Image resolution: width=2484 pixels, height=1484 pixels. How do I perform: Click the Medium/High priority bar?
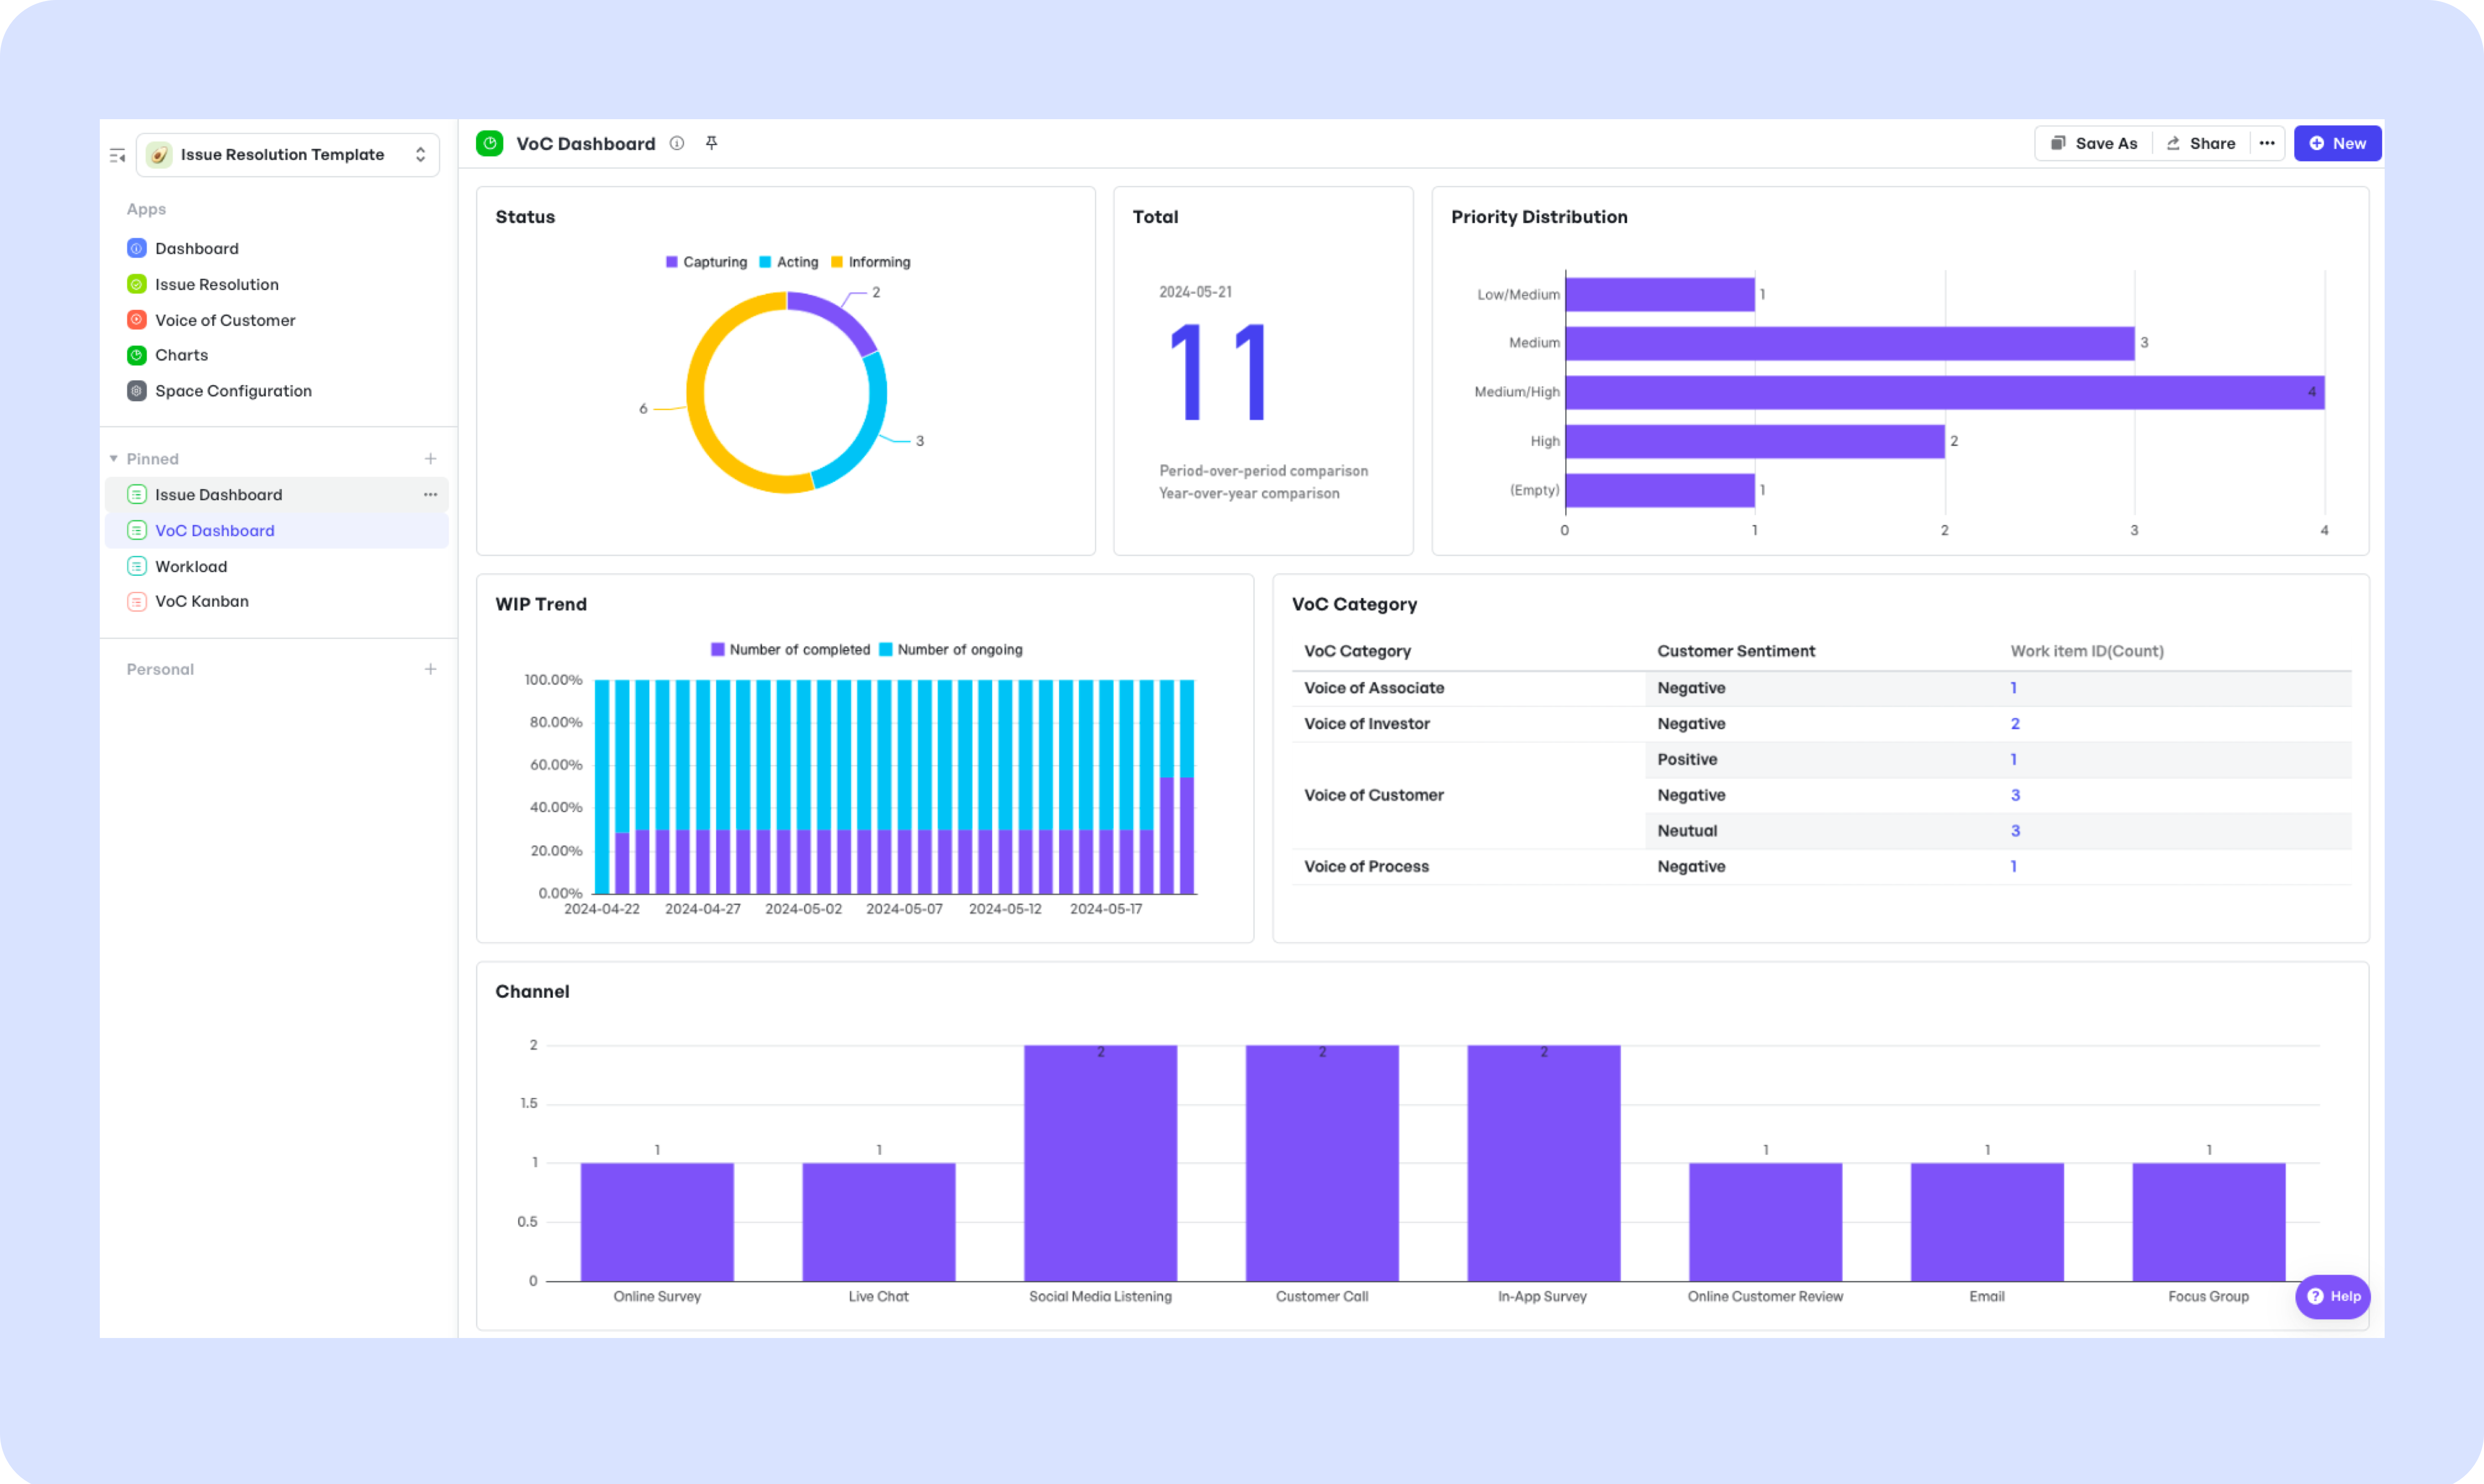click(1945, 392)
